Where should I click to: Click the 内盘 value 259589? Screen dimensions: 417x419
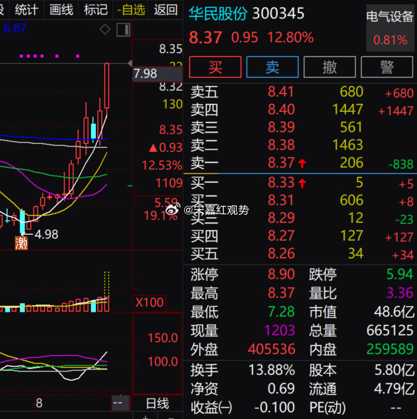(390, 349)
